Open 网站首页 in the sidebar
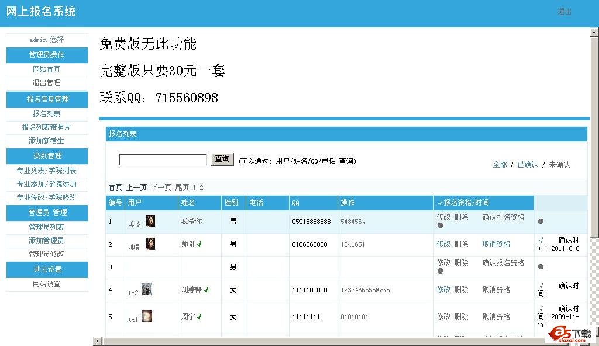The width and height of the screenshot is (599, 346). coord(47,70)
